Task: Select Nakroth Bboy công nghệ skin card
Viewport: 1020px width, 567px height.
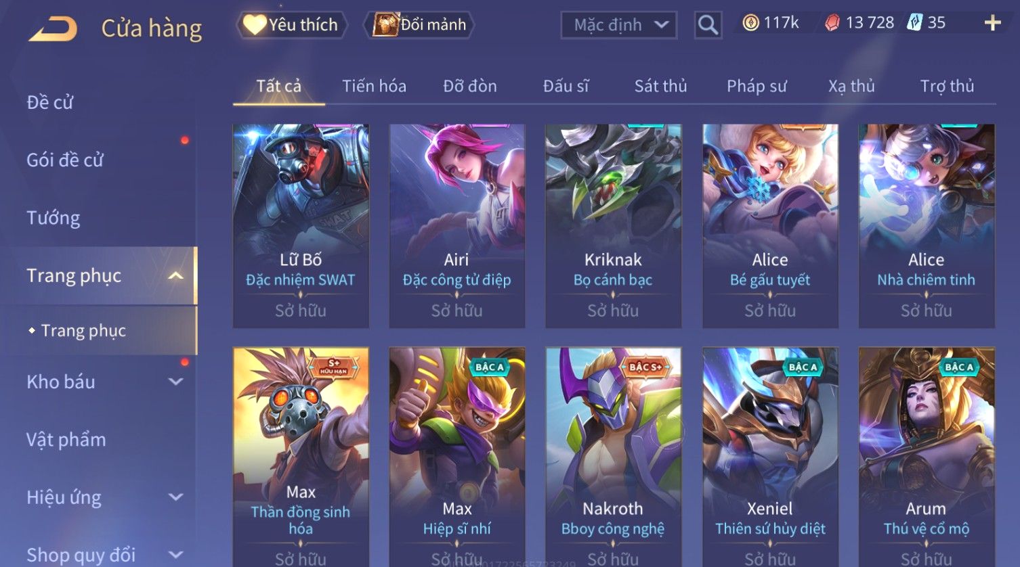Action: click(613, 457)
